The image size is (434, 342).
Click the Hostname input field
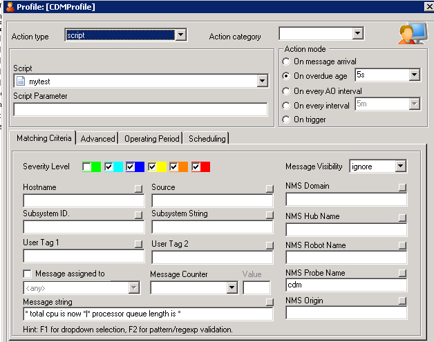click(x=84, y=200)
